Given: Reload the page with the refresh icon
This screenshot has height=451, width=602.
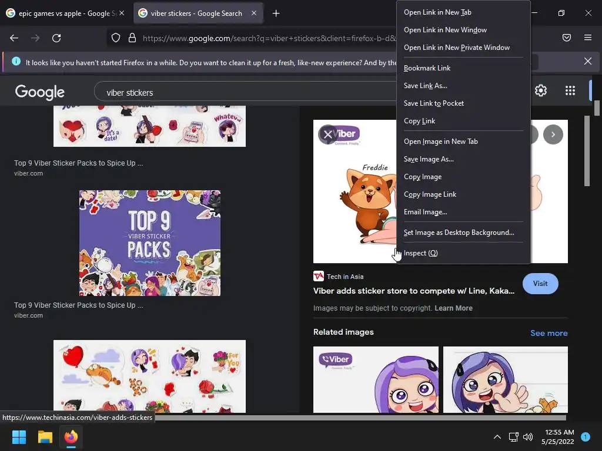Looking at the screenshot, I should point(56,38).
